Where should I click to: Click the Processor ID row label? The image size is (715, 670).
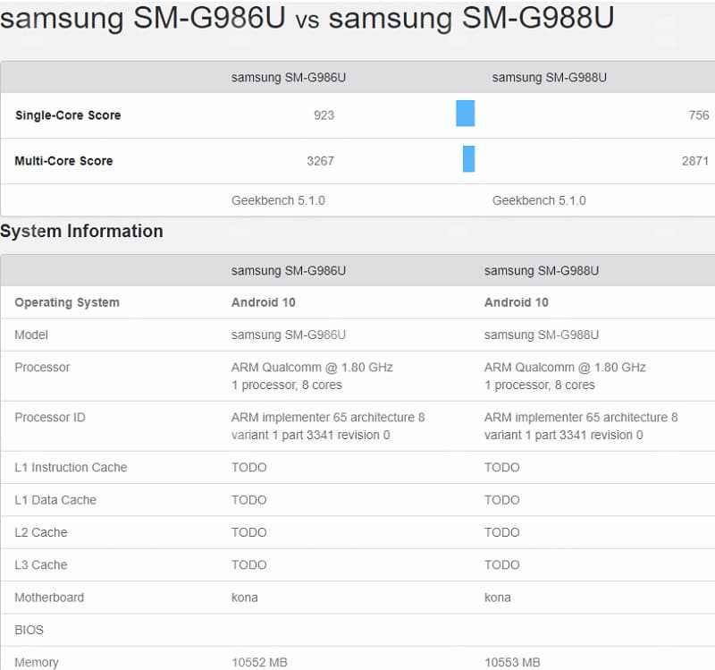pyautogui.click(x=50, y=417)
